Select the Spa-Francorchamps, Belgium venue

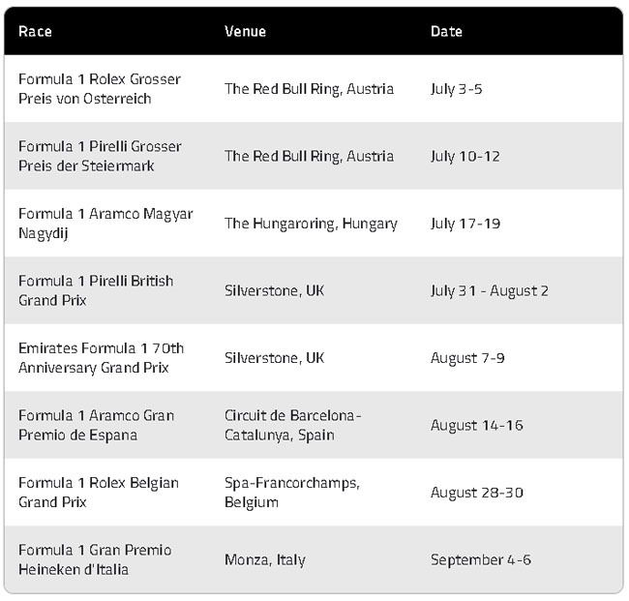pyautogui.click(x=292, y=493)
